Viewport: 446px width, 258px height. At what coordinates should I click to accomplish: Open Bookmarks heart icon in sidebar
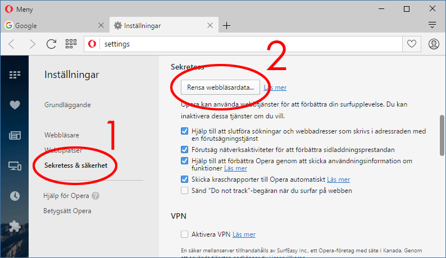(x=15, y=105)
